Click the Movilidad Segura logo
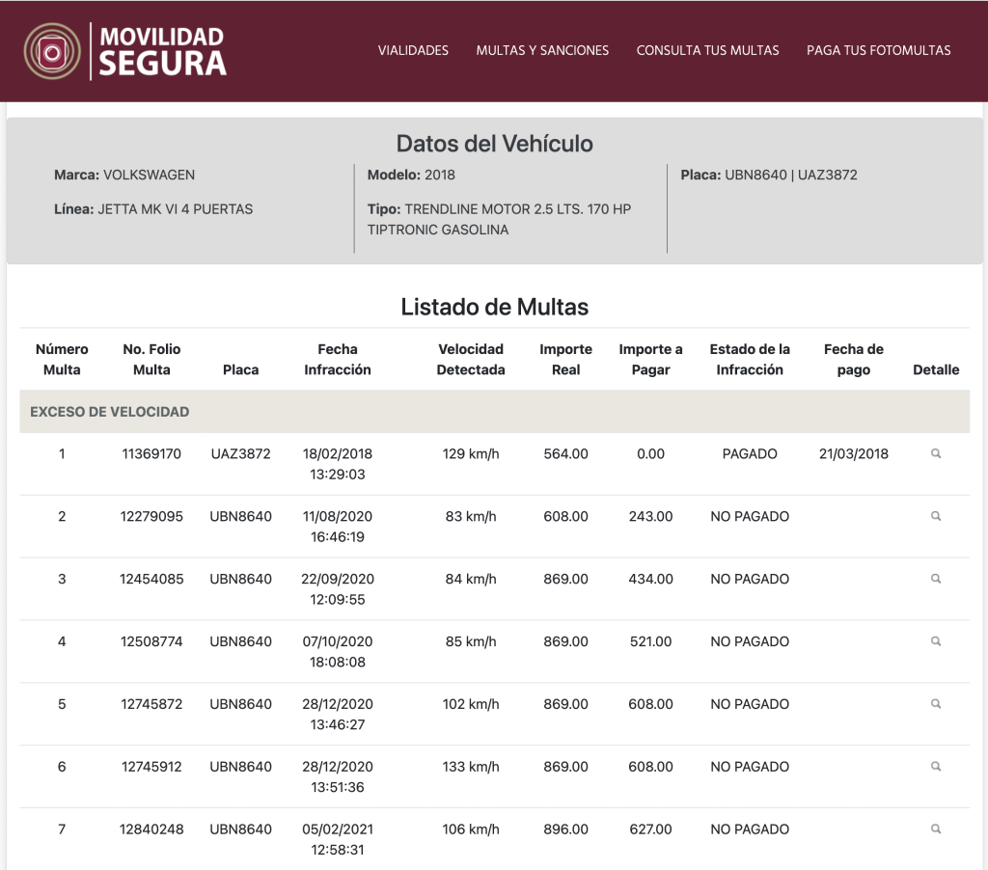This screenshot has height=870, width=988. point(125,51)
